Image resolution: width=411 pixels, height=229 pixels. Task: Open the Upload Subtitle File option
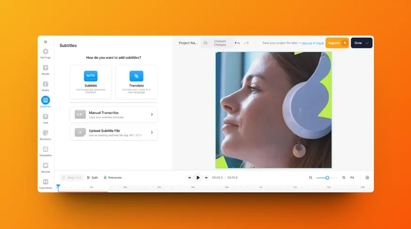(x=113, y=132)
